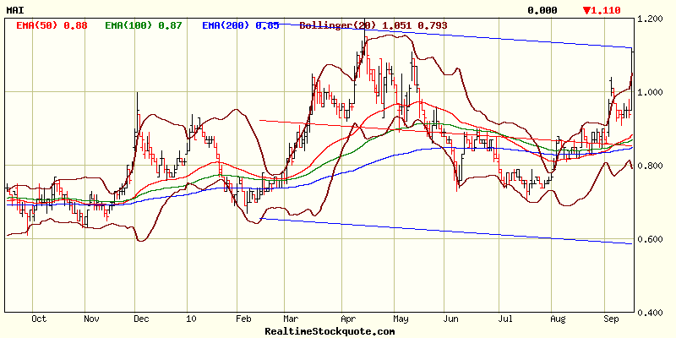Click the '10' year marker on time axis
The image size is (676, 338).
190,320
